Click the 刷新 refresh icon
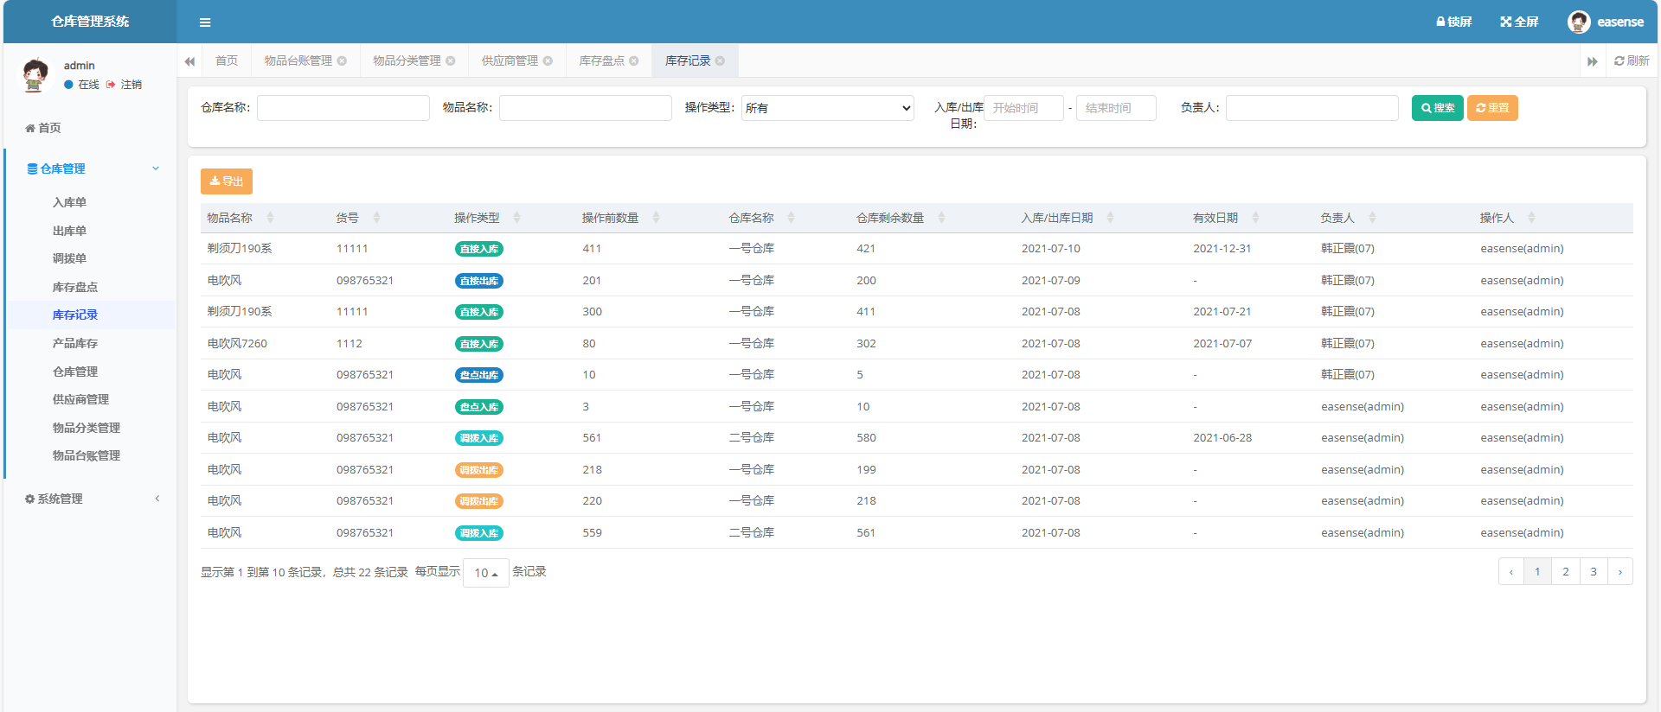 (1619, 60)
